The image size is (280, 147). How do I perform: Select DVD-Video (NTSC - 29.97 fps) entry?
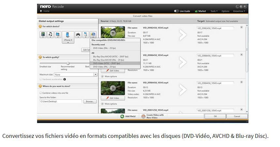point(115,64)
